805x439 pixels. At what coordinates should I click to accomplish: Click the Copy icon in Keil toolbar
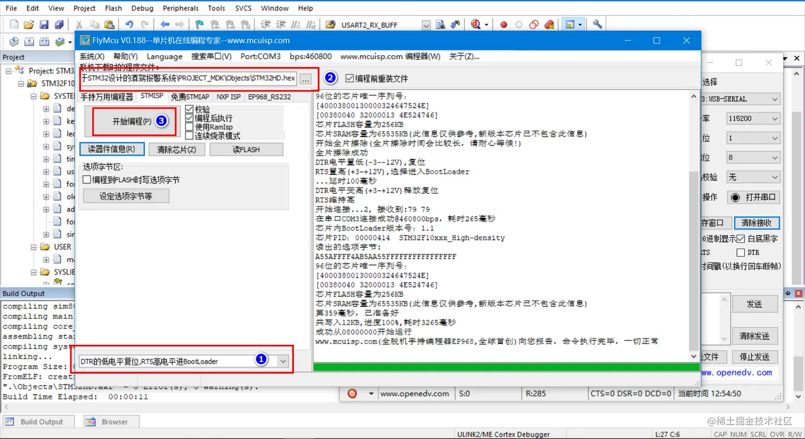point(94,24)
